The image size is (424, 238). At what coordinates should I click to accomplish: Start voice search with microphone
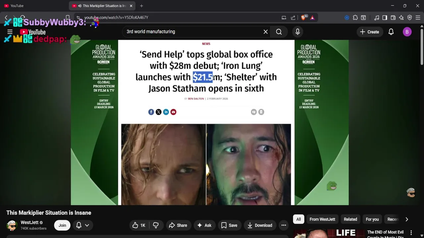[297, 32]
